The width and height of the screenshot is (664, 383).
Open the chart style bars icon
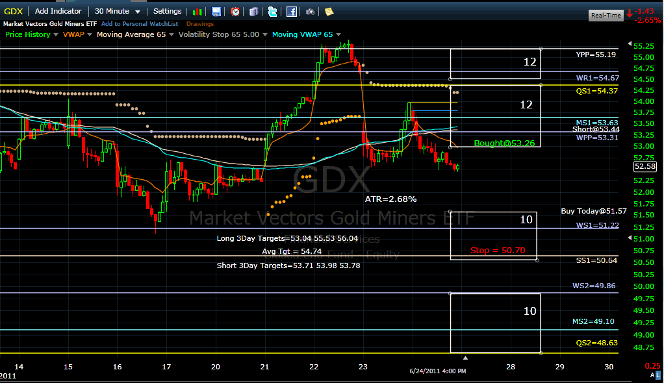198,12
